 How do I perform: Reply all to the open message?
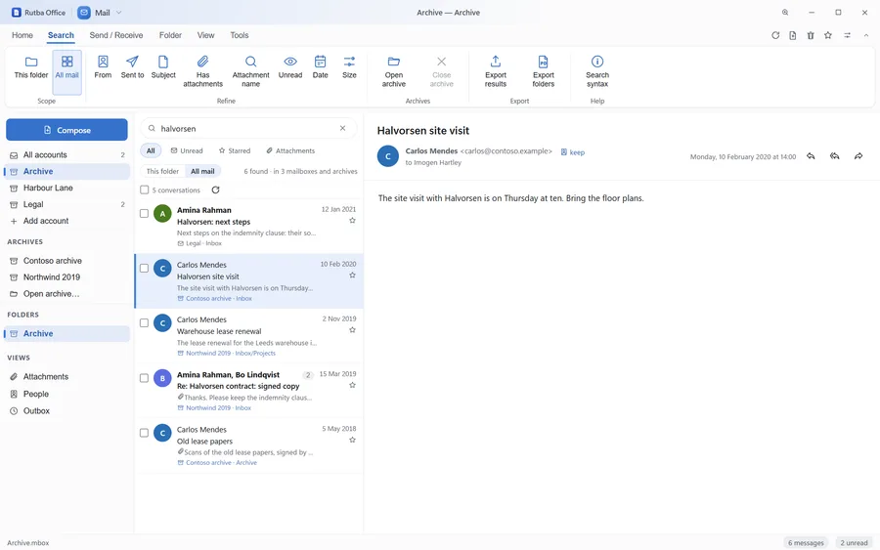pyautogui.click(x=835, y=156)
